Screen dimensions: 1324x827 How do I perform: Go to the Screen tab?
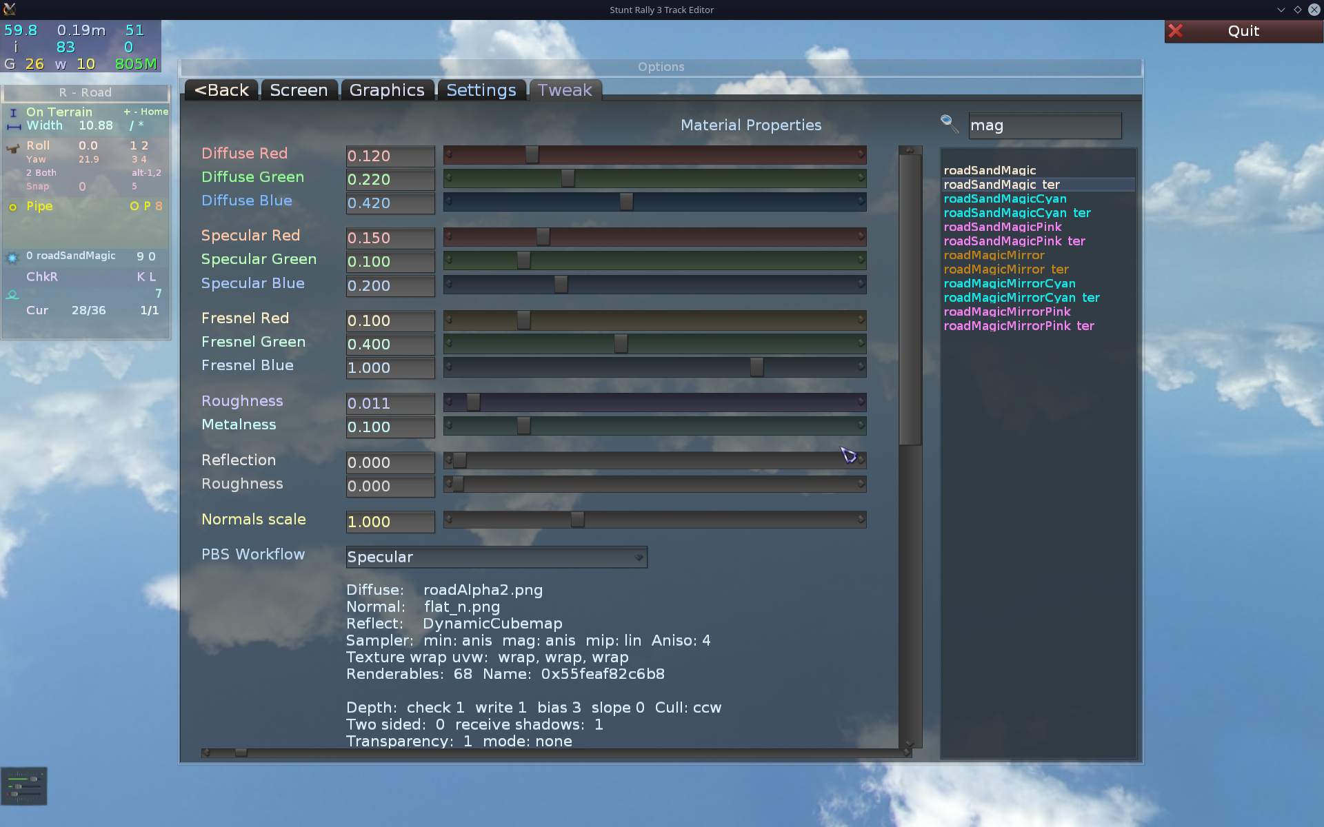tap(299, 90)
